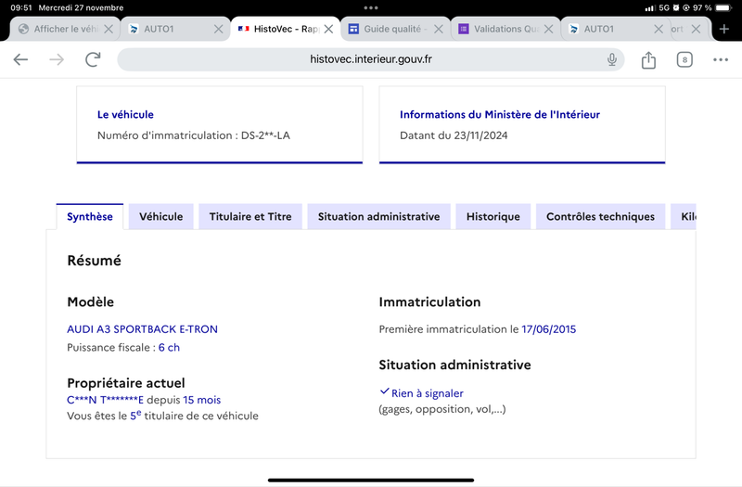The image size is (742, 487).
Task: Switch to 'Afficher le véhi' browser tab
Action: (x=65, y=29)
